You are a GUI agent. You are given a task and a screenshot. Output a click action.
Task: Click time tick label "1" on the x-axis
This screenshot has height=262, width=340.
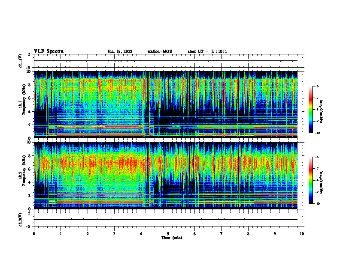61,234
